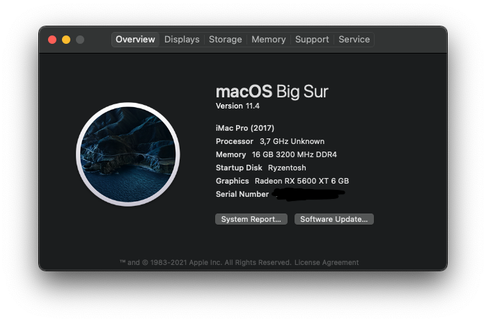Click the 1983-2021 Apple Inc. copyright text

coord(205,263)
